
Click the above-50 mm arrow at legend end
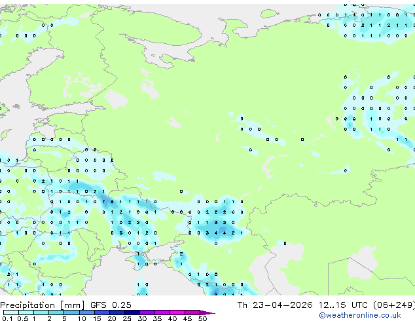(207, 312)
